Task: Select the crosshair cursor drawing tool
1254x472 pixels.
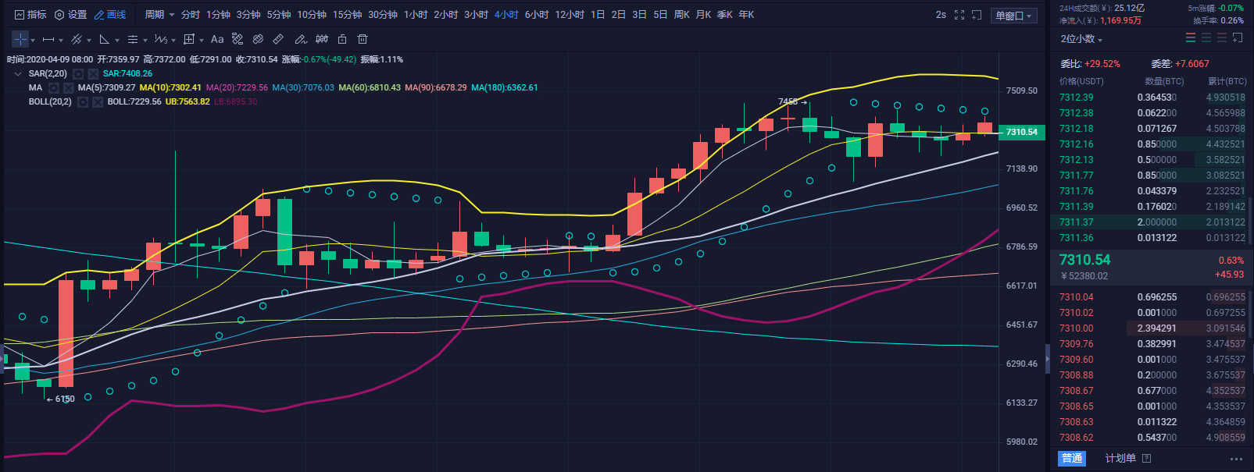Action: click(20, 39)
